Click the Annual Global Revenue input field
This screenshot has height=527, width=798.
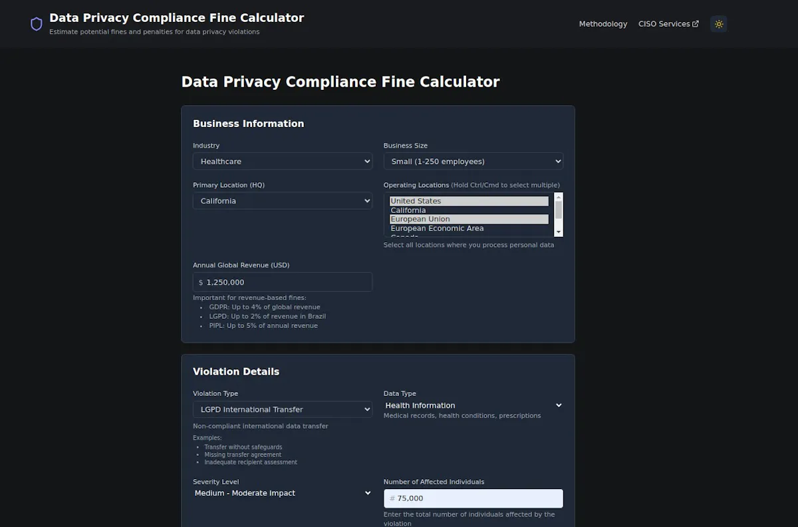283,282
